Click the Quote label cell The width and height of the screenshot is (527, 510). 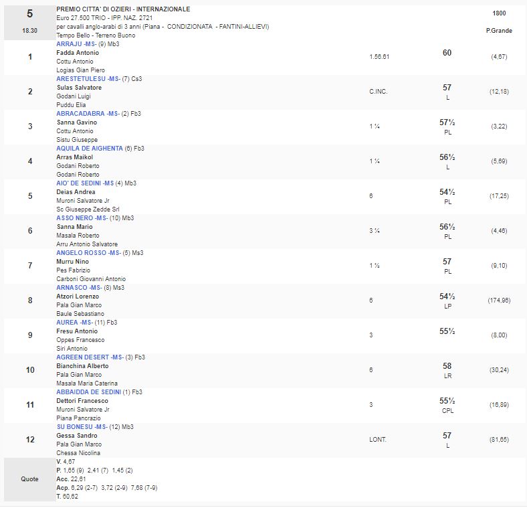[x=29, y=479]
